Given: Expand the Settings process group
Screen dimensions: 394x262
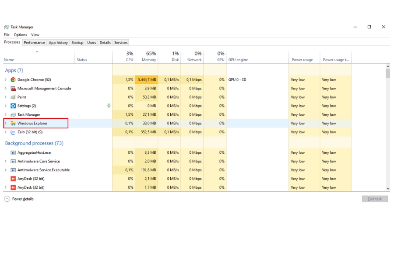Looking at the screenshot, I should coord(6,106).
